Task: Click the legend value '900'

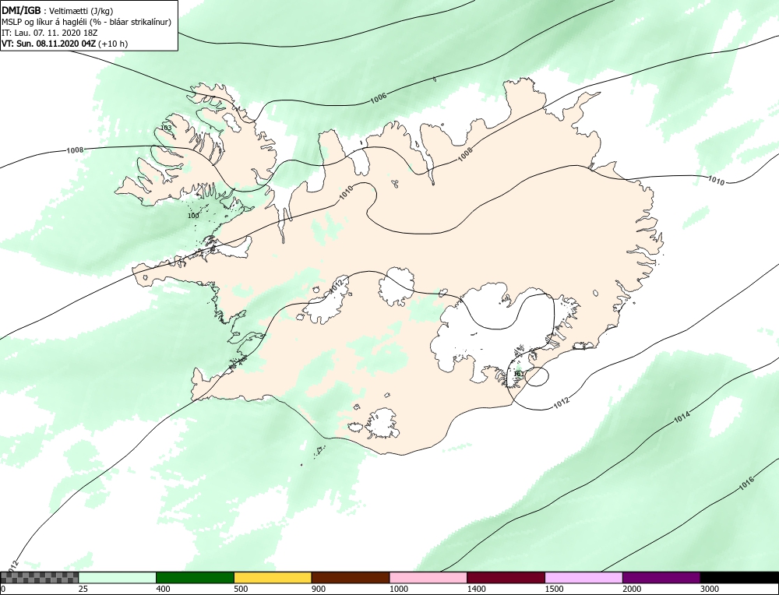Action: (318, 589)
